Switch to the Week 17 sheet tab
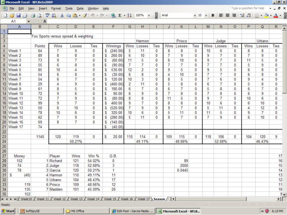Screen dimensions: 287x215 tap(143, 199)
